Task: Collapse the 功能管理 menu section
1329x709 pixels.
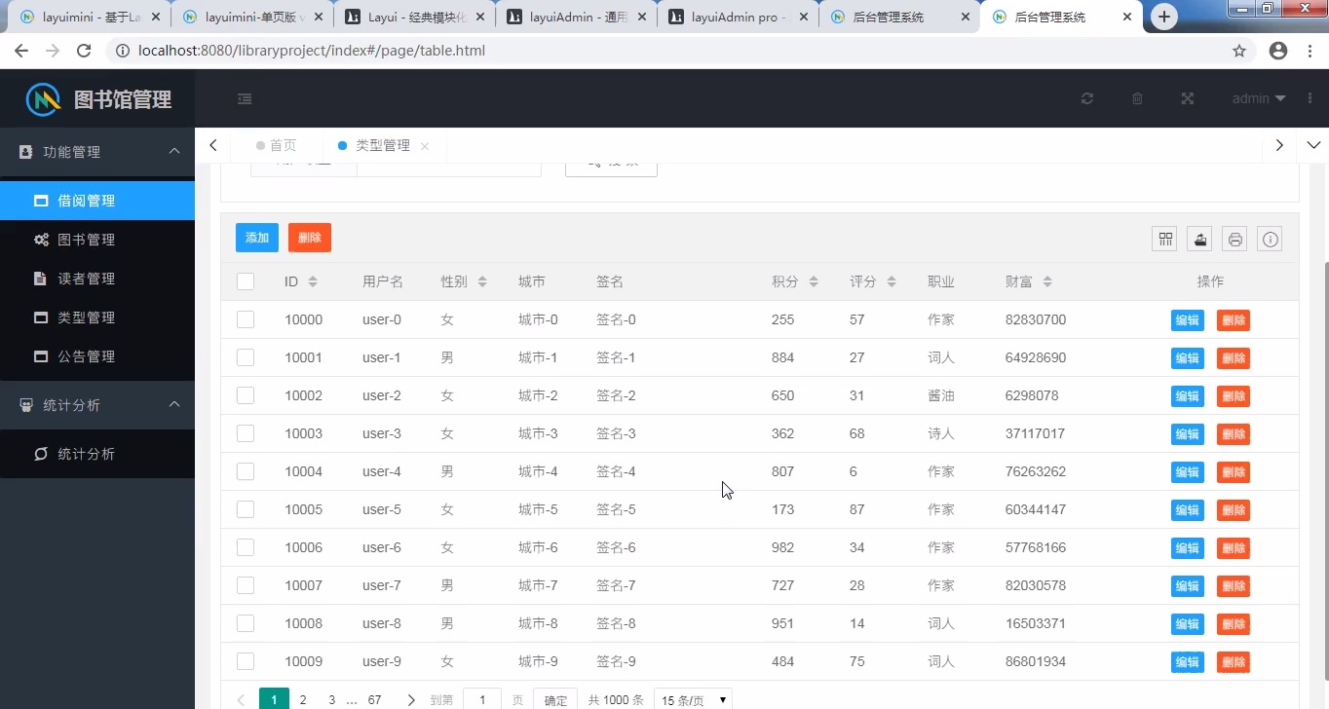Action: [x=97, y=151]
